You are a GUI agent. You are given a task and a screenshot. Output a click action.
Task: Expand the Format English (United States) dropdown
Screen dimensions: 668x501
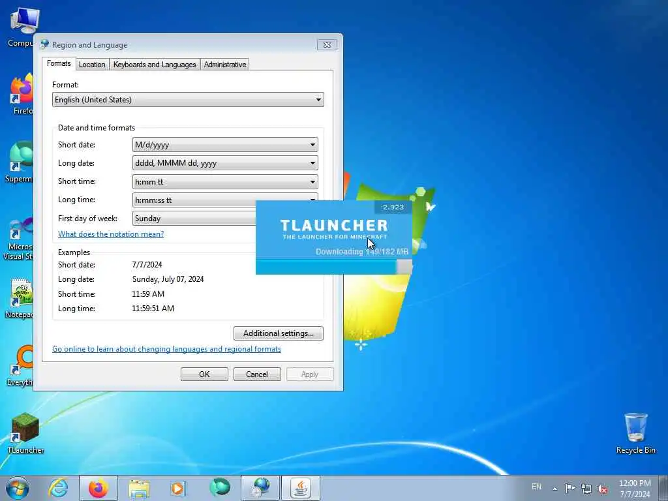click(188, 100)
